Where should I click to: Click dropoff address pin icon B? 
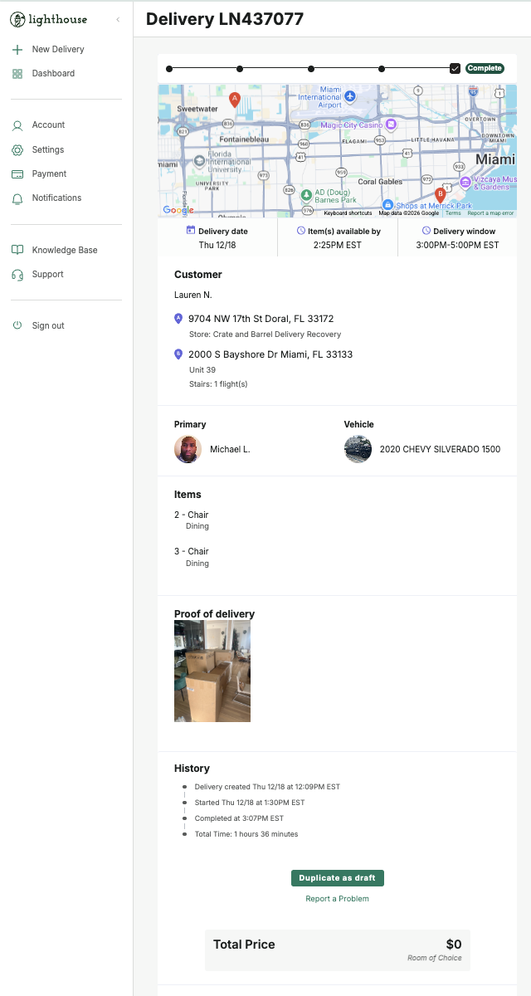click(x=178, y=354)
